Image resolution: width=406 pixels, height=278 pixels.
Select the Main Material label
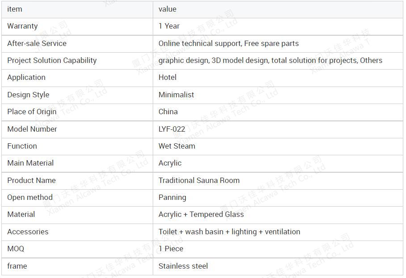(30, 163)
